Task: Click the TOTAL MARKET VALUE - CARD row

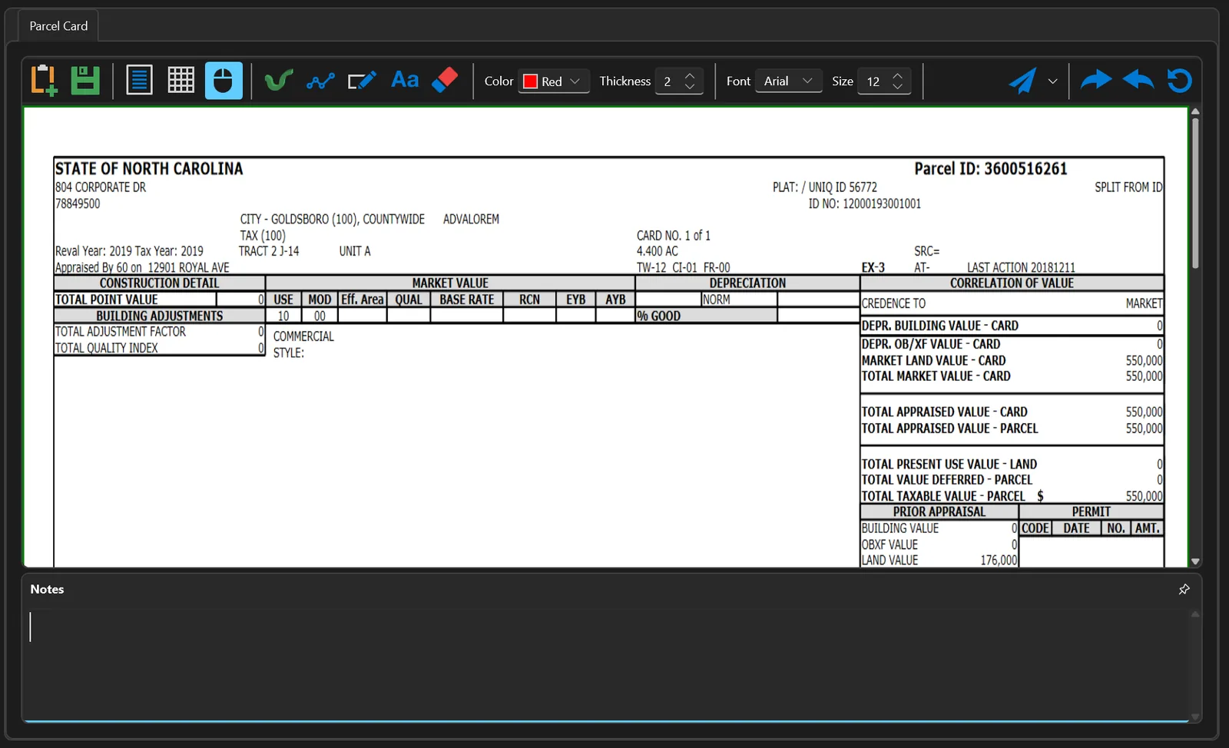Action: [x=1012, y=376]
